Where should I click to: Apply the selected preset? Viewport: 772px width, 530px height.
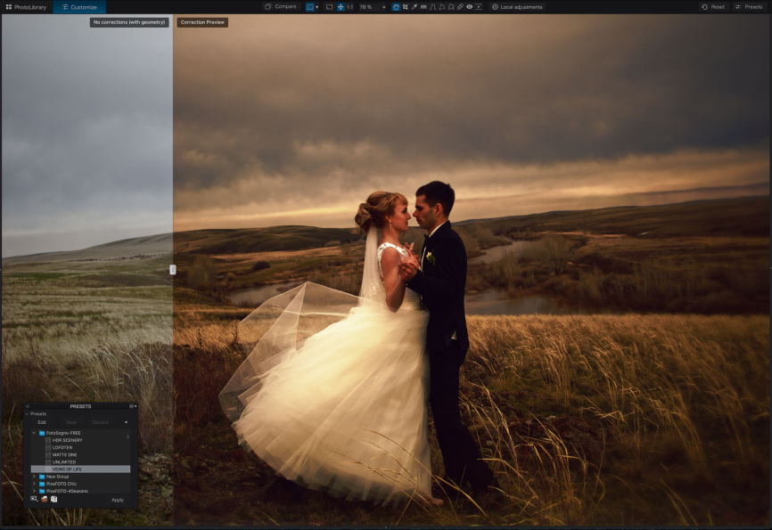pyautogui.click(x=118, y=500)
